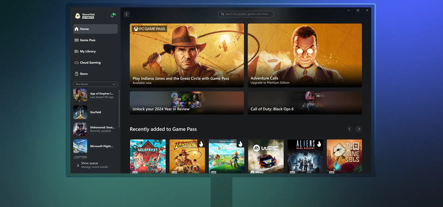Open the My Library menu item

[x=95, y=51]
